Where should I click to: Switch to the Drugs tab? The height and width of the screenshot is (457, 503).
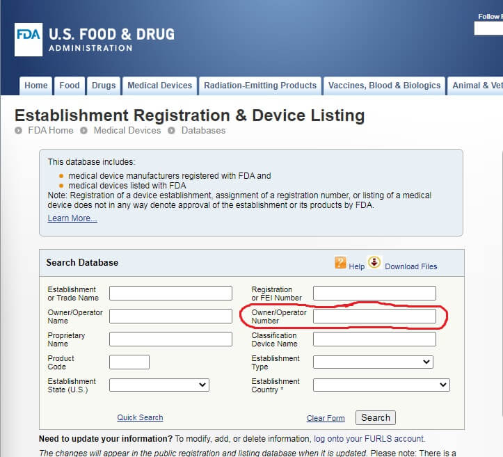click(x=104, y=86)
